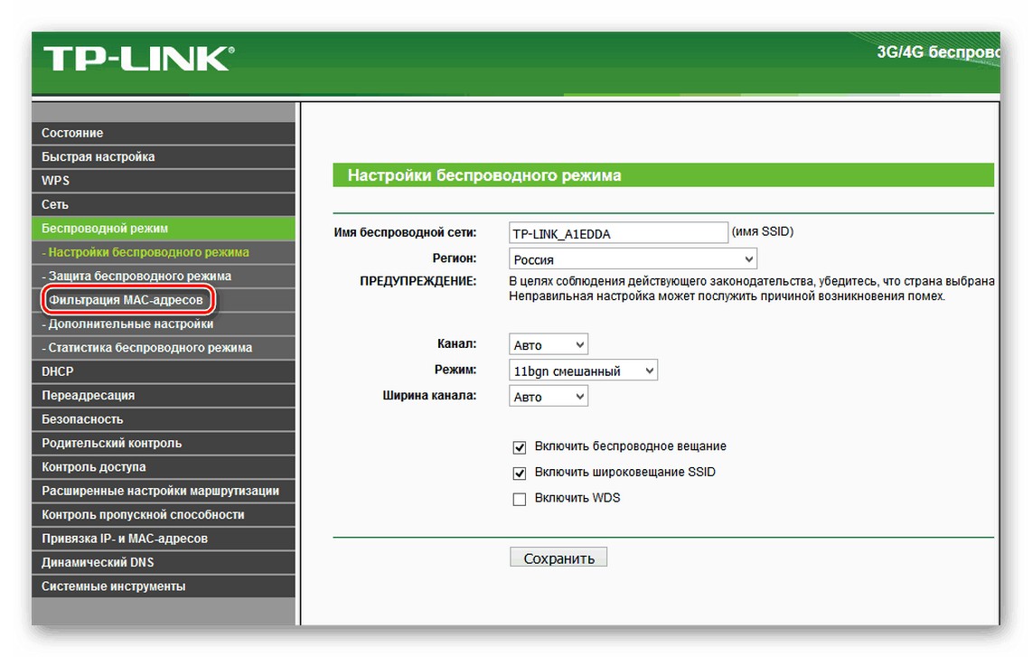Screen dimensions: 1032x657
Task: Click the SSID name input field
Action: [618, 233]
